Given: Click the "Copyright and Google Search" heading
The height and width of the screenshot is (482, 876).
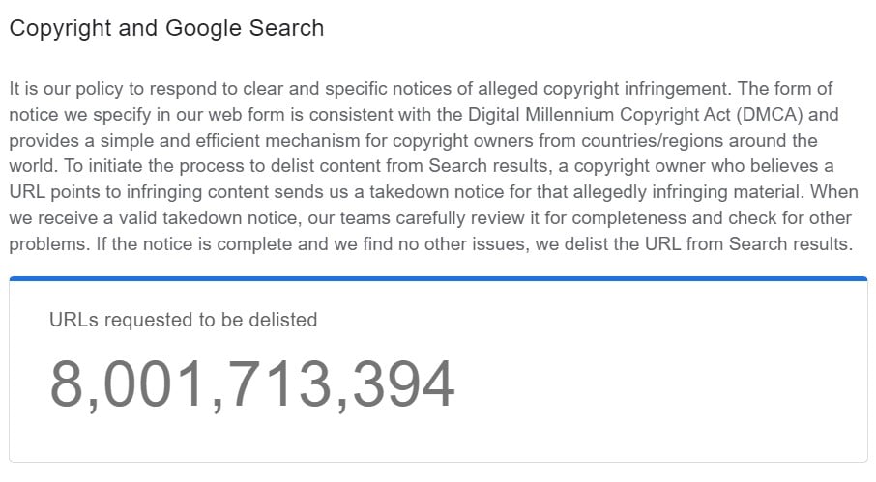Looking at the screenshot, I should 166,28.
